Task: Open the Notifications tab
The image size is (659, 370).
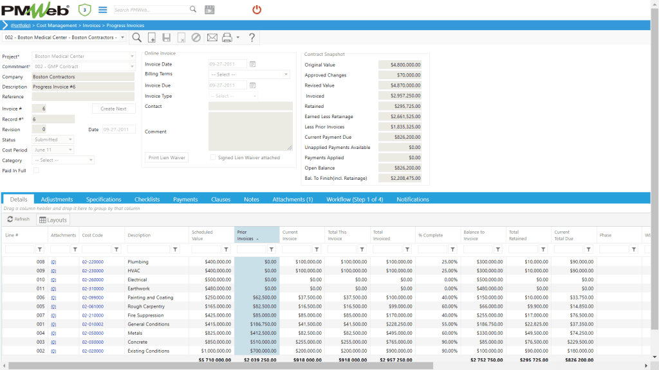Action: (x=413, y=199)
